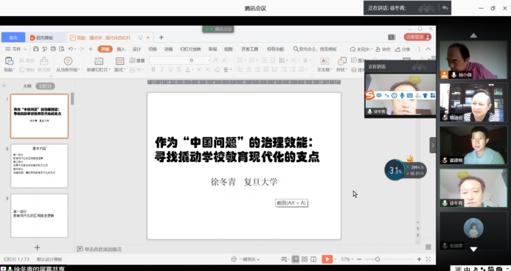511x271 pixels.
Task: Click the slide sorter view icon in status bar
Action: (305, 259)
